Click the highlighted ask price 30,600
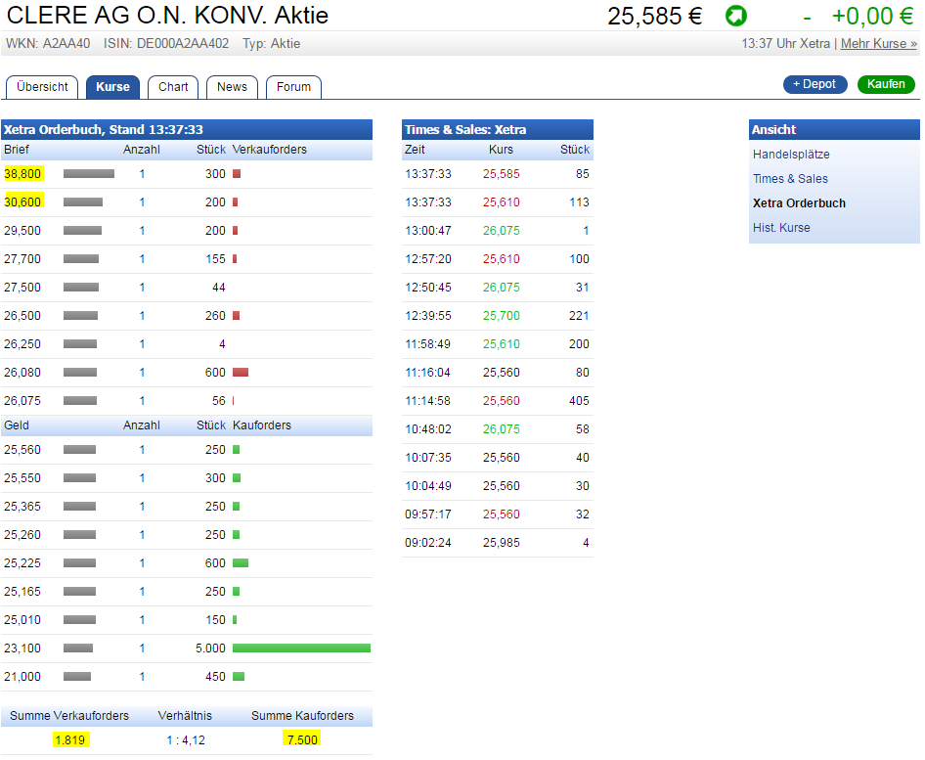 coord(23,202)
